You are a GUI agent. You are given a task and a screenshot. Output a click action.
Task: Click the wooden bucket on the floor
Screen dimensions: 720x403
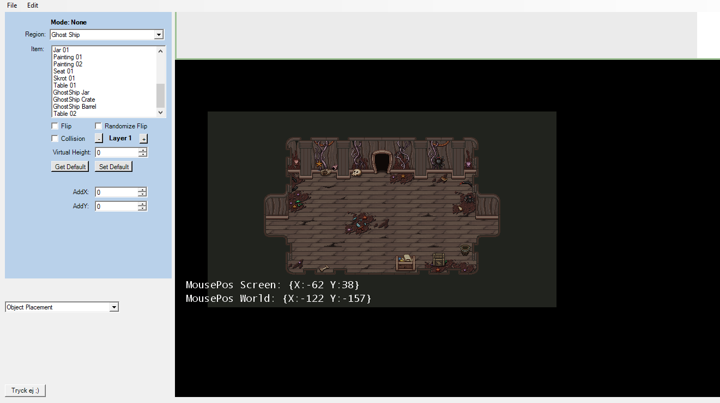click(465, 250)
